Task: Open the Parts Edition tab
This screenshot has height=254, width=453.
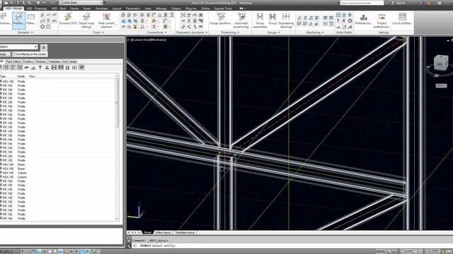Action: [x=13, y=61]
